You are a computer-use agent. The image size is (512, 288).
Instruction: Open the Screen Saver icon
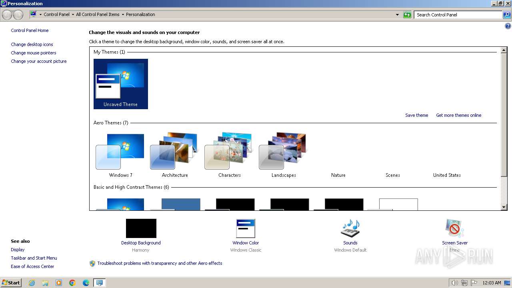(x=455, y=228)
